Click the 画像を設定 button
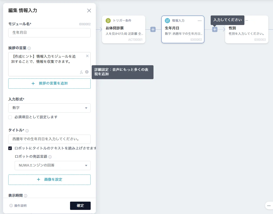This screenshot has width=273, height=214. [x=49, y=180]
